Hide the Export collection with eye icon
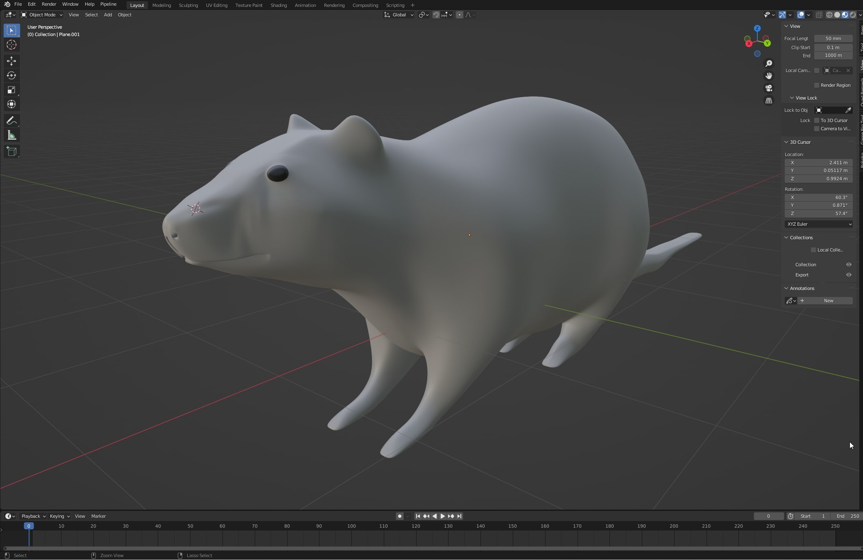863x560 pixels. [x=849, y=275]
